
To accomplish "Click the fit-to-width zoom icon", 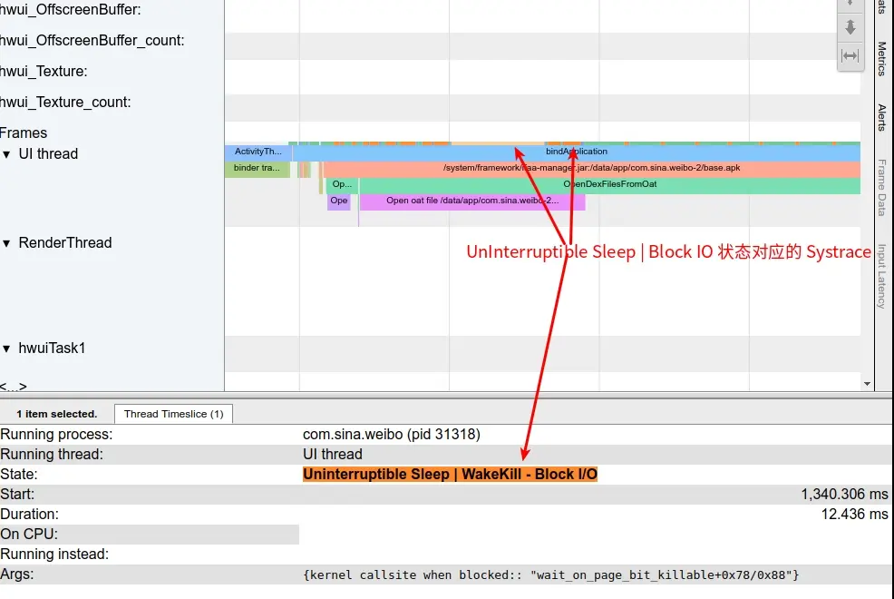I will pos(850,55).
